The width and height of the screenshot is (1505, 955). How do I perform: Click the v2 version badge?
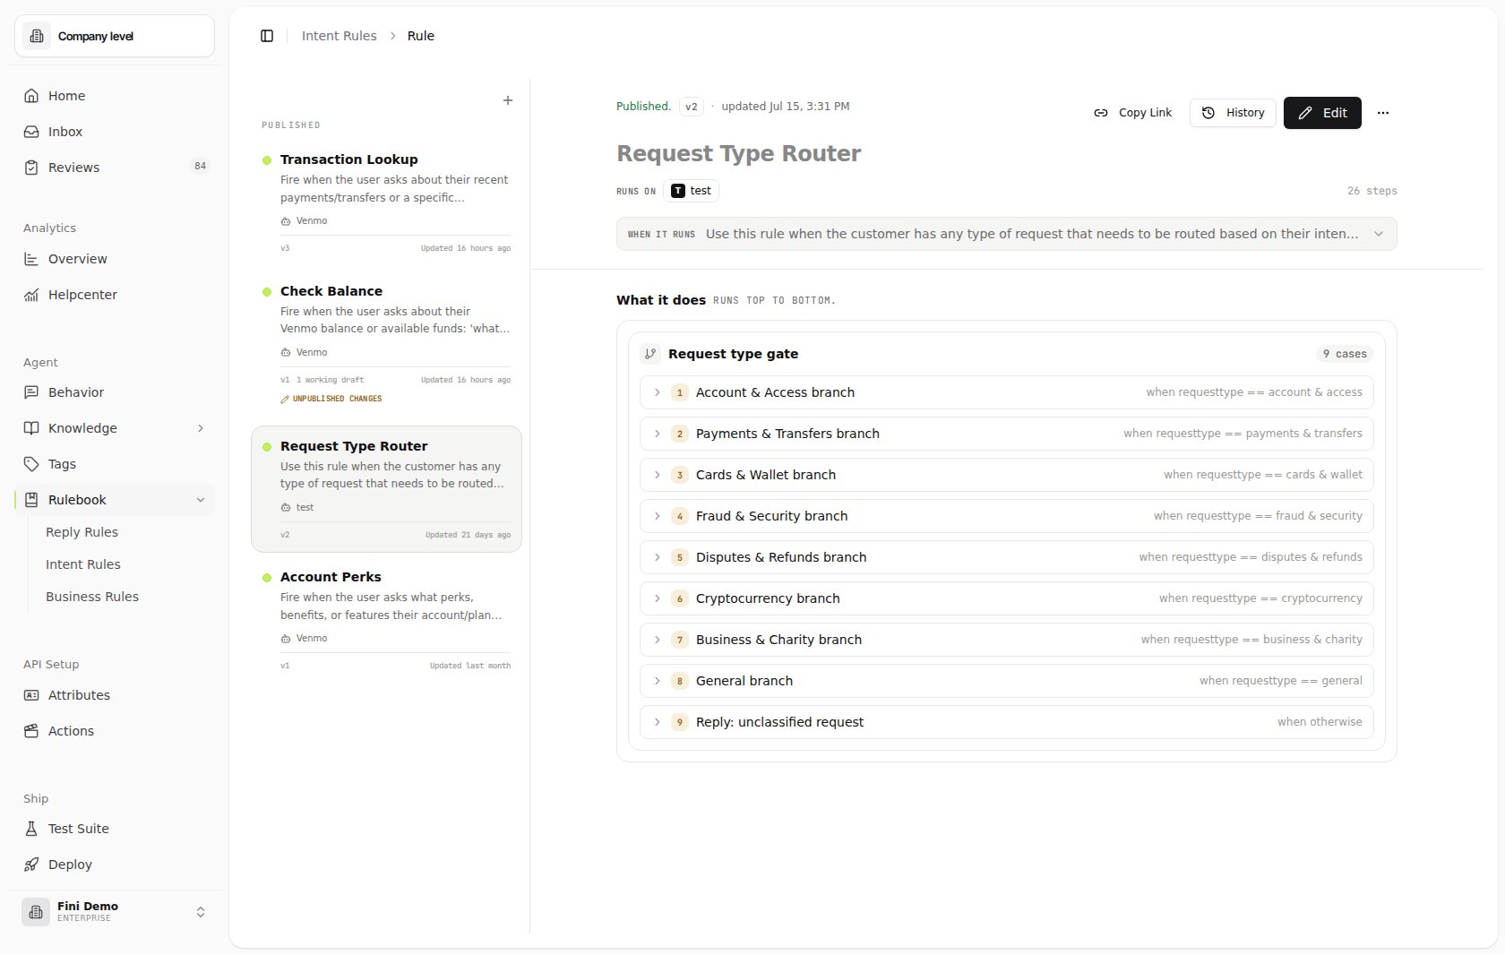click(x=691, y=107)
